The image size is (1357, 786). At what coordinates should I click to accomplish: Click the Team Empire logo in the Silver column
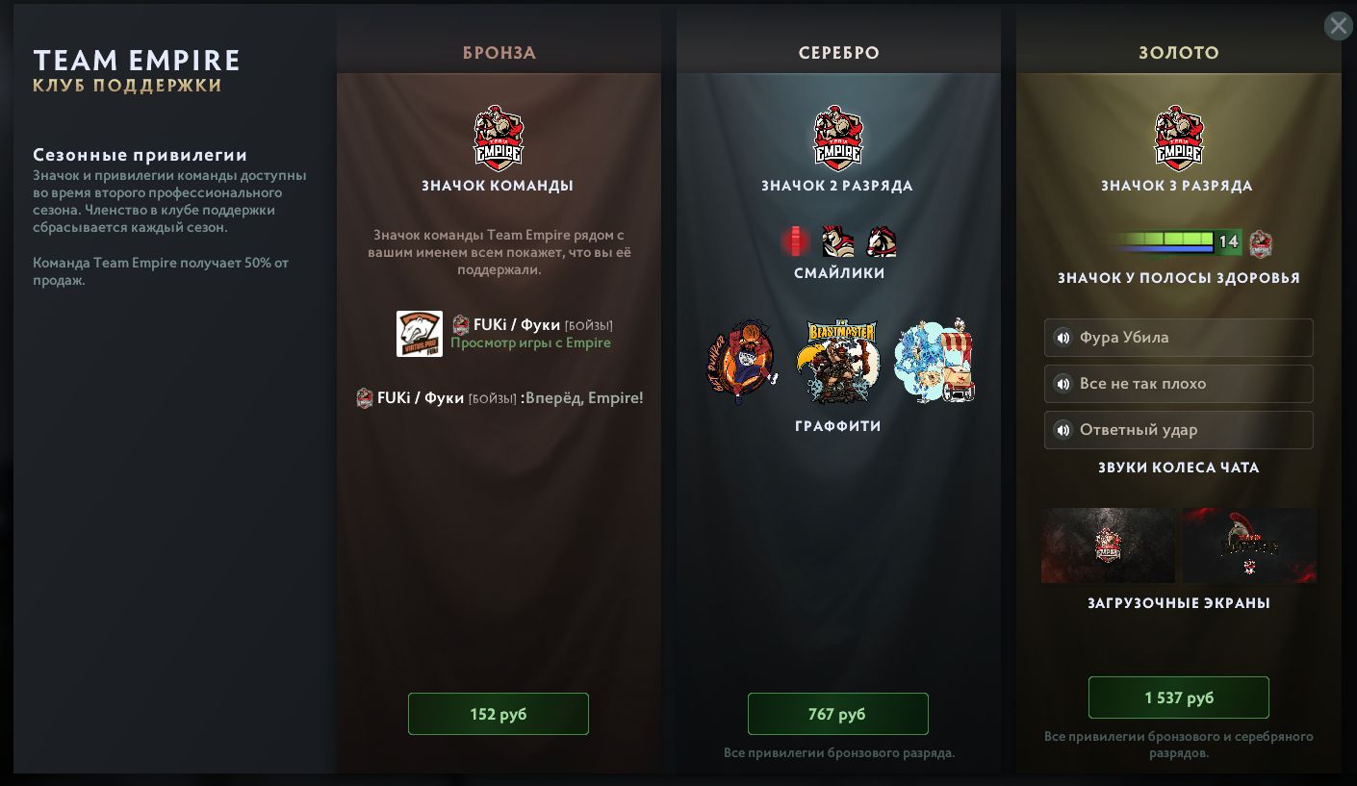pos(838,138)
